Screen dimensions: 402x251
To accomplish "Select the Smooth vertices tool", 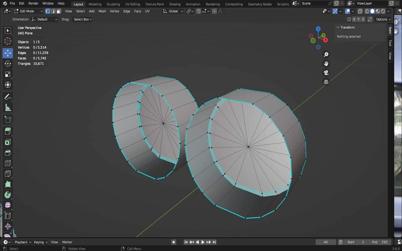I will point(8,205).
